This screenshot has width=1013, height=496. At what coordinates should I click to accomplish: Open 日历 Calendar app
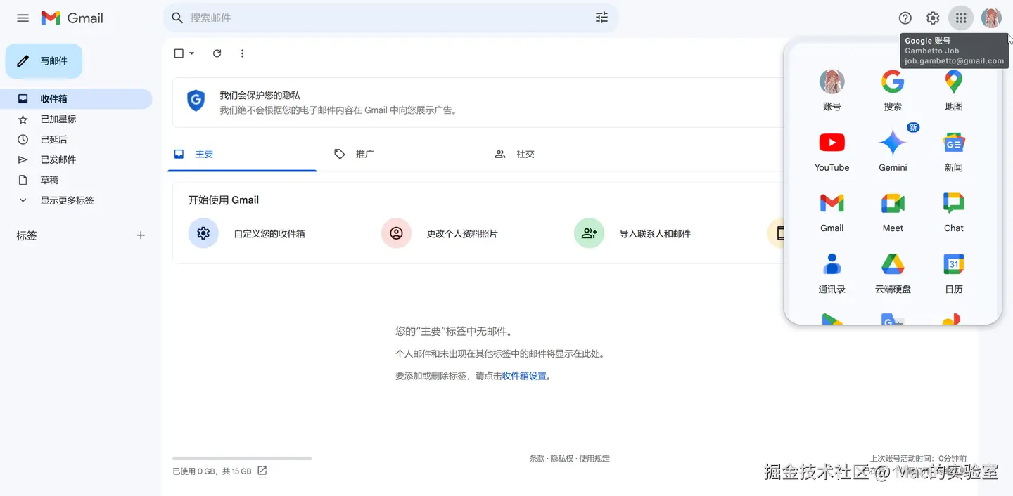953,274
